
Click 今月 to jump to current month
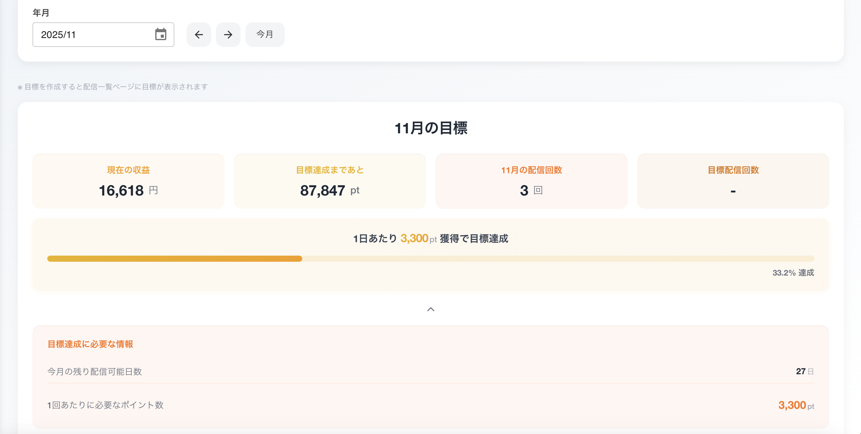264,34
